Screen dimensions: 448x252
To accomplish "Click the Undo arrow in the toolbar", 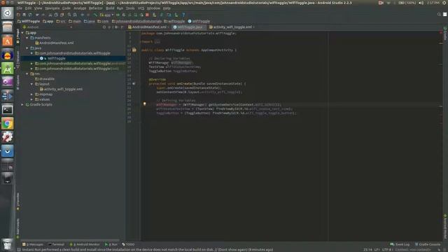I will point(37,15).
